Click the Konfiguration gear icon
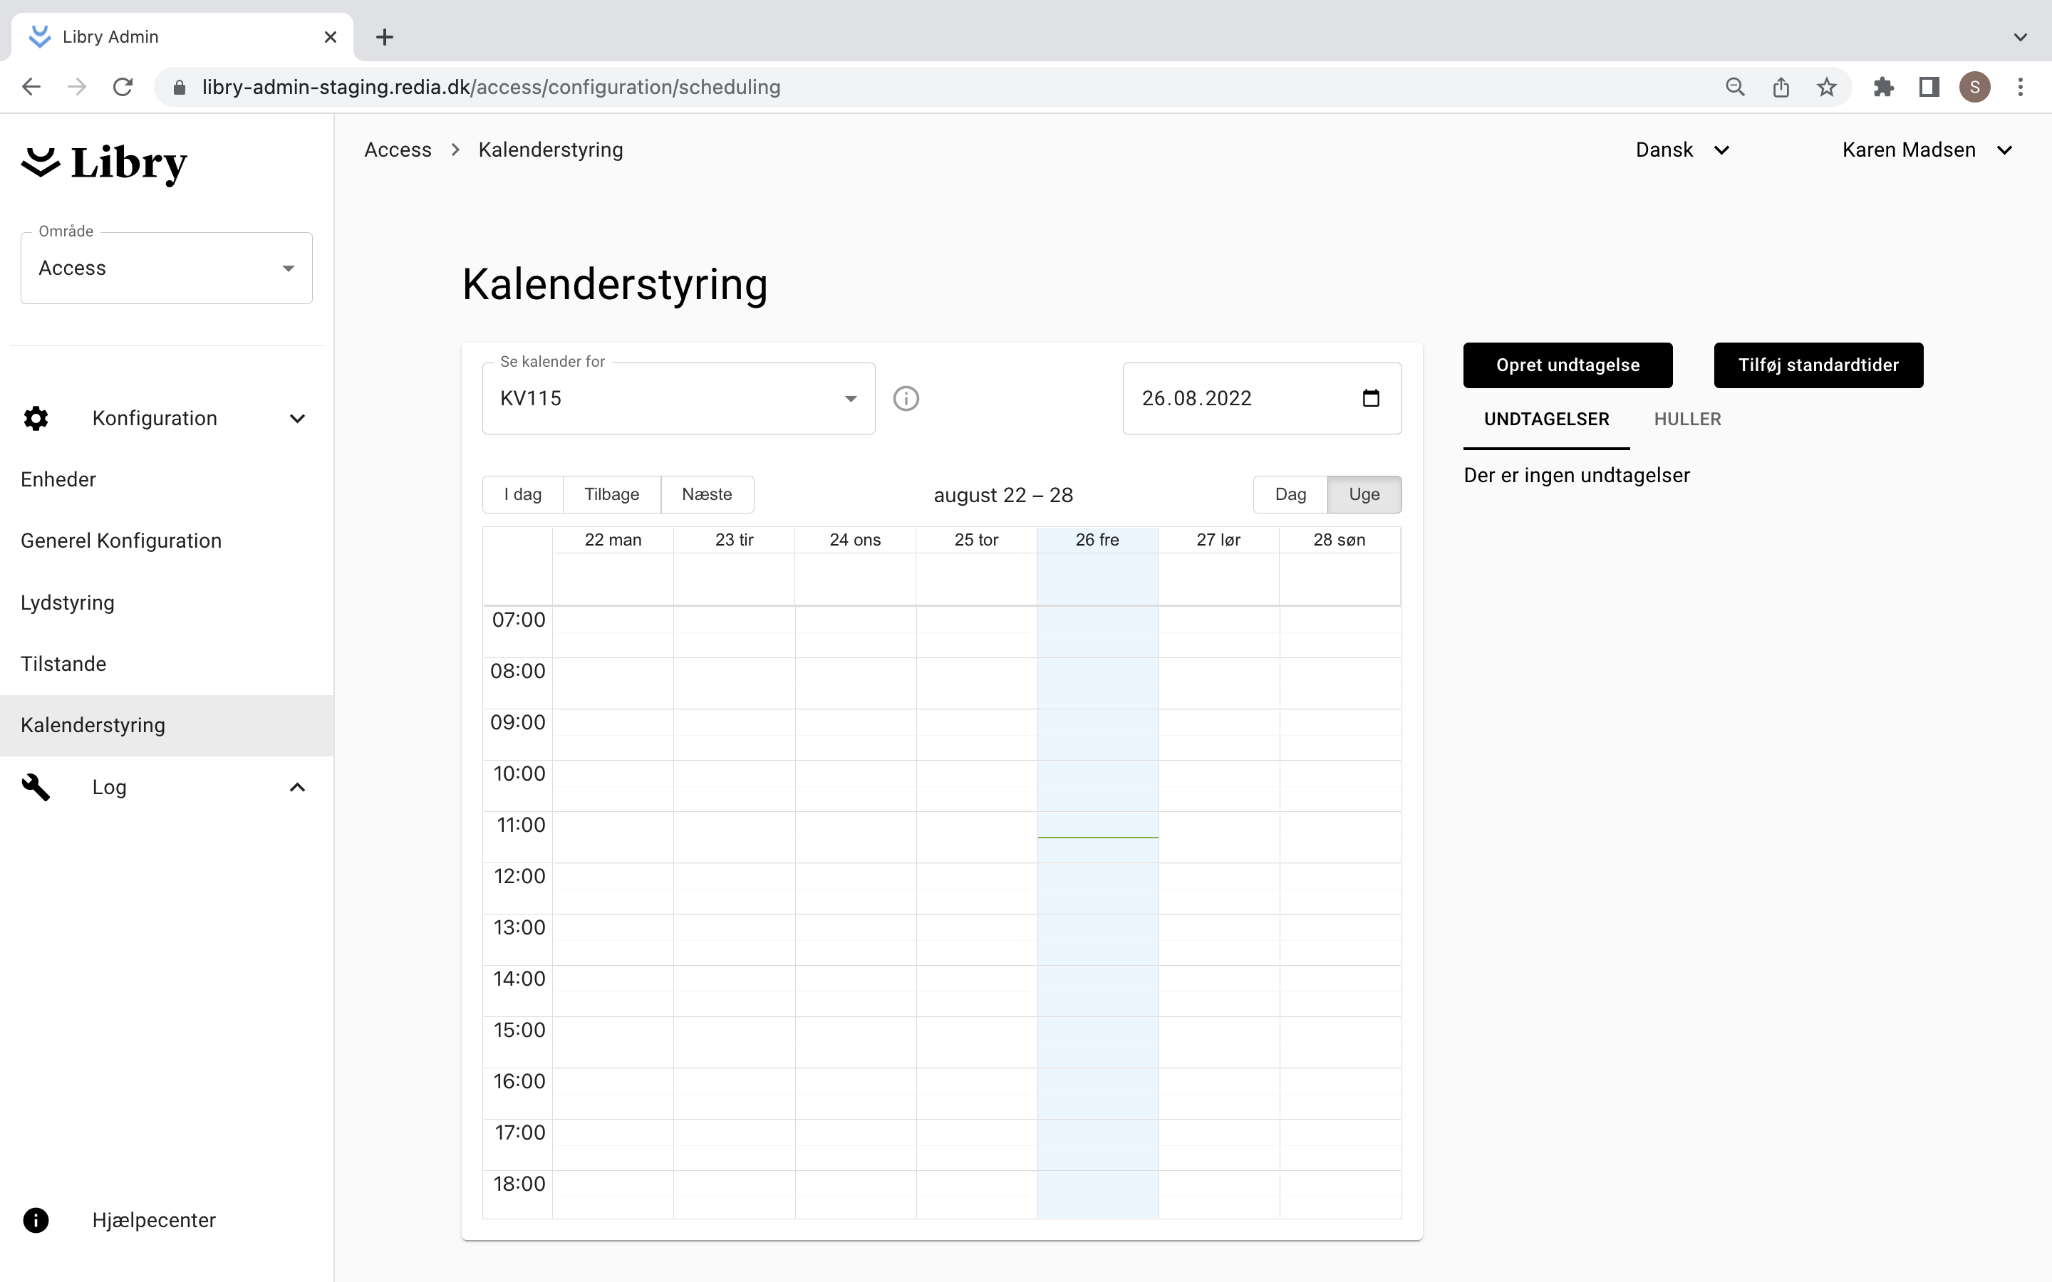 tap(36, 418)
